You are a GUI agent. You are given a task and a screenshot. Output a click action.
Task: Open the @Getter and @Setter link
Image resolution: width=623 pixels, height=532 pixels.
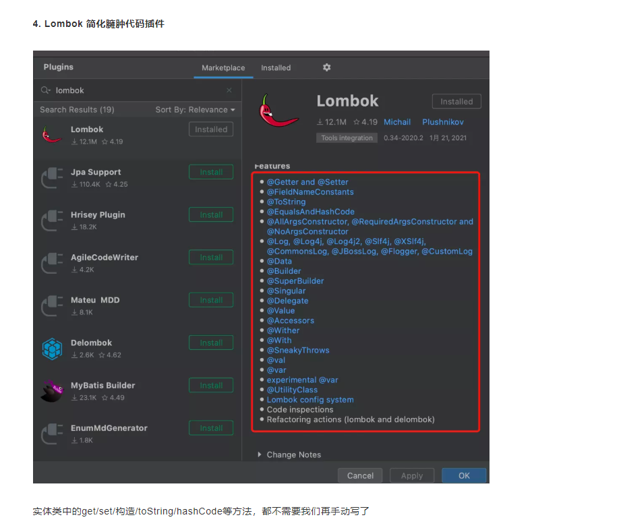307,182
